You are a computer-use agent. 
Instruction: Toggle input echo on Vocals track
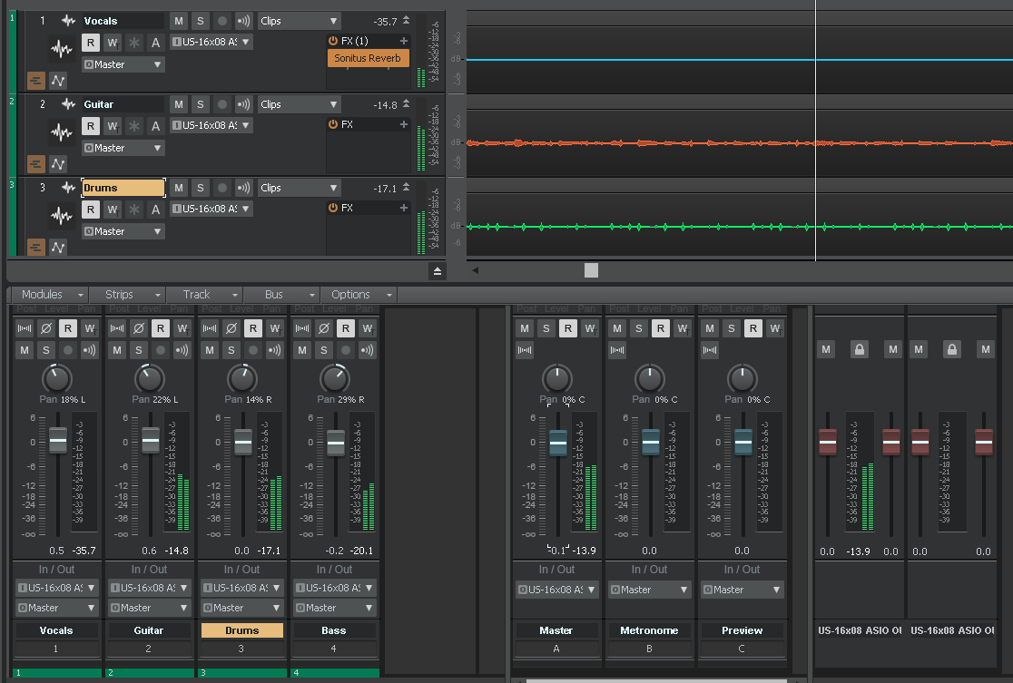(x=243, y=21)
